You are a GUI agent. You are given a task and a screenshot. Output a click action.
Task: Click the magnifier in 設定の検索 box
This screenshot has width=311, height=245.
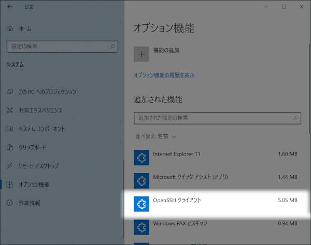(112, 47)
